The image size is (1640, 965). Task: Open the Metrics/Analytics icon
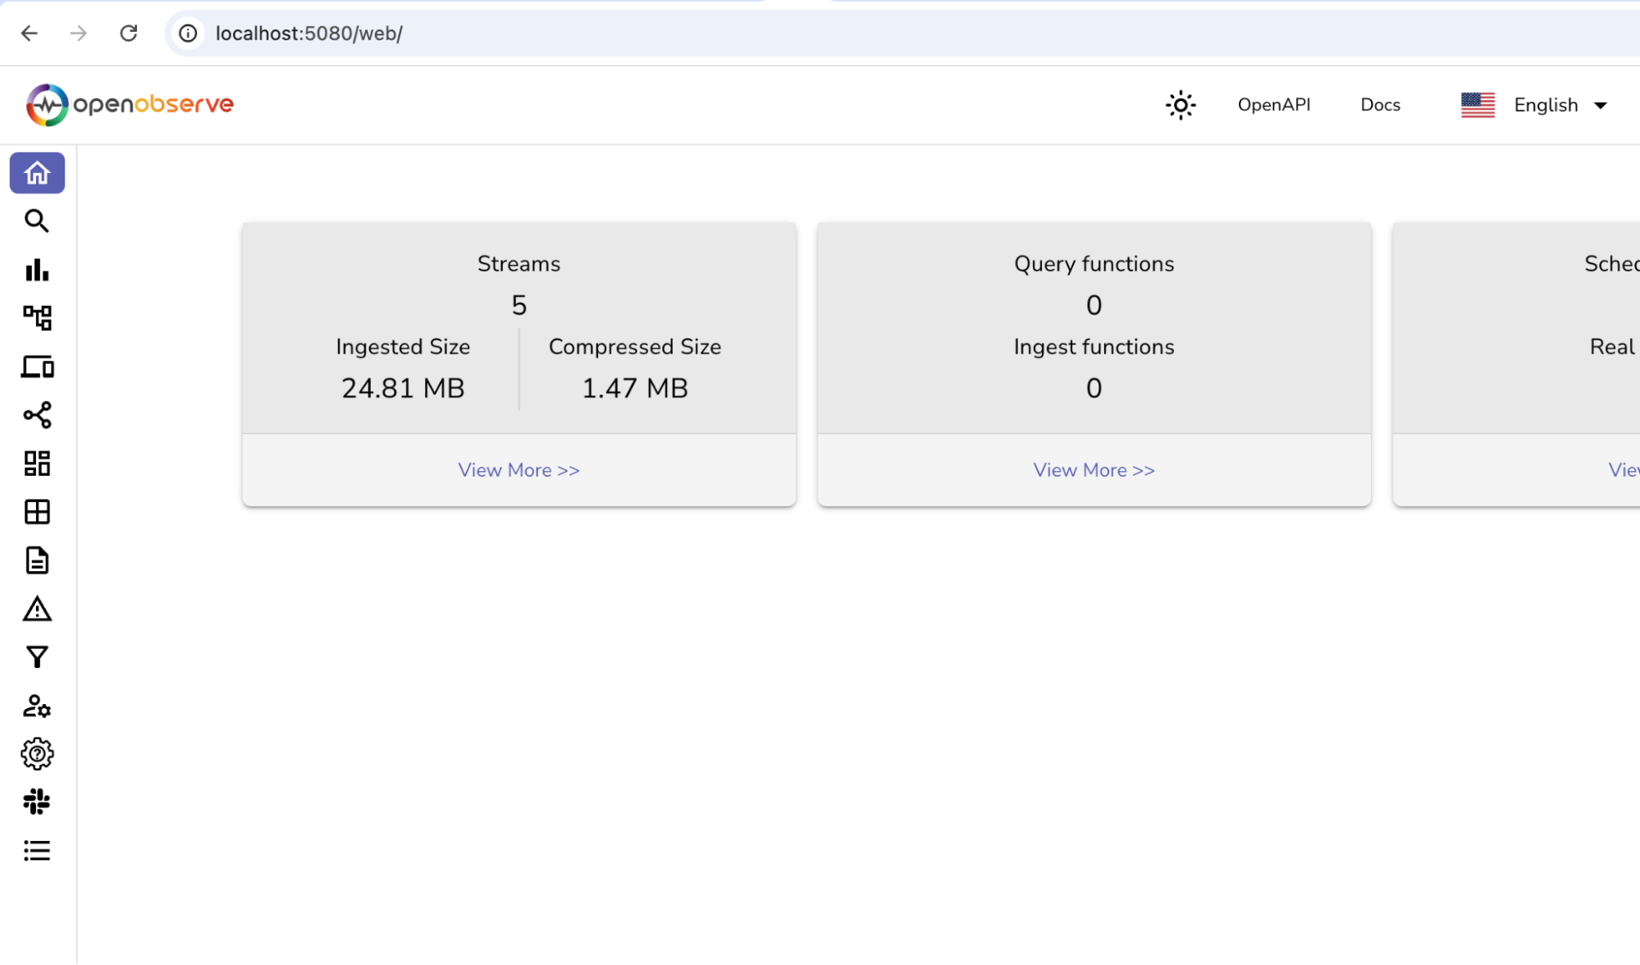pos(37,270)
